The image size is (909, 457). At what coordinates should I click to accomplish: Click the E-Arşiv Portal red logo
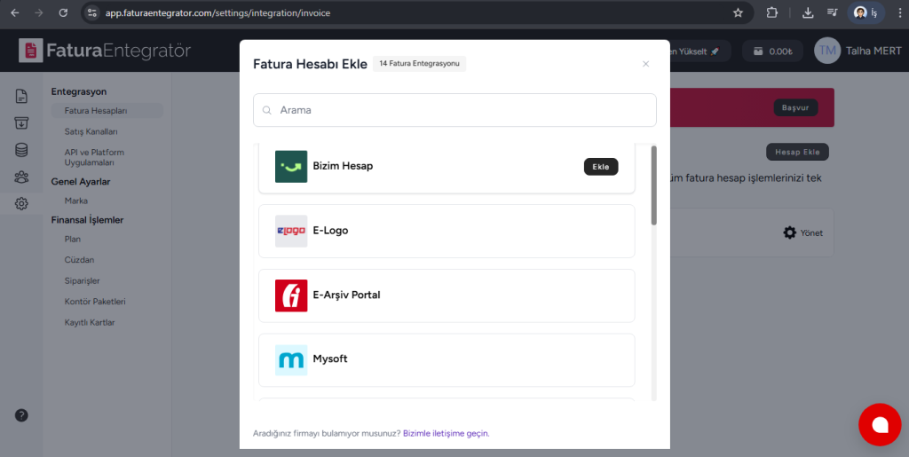click(291, 295)
